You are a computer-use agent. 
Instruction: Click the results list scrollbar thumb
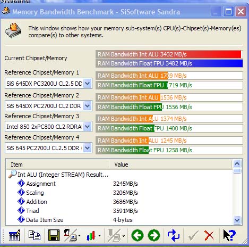pos(237,171)
